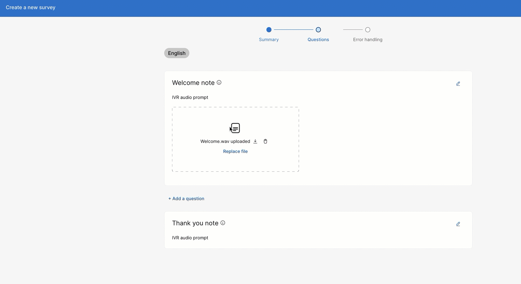Click the audio file icon in the upload box
Image resolution: width=521 pixels, height=284 pixels.
pyautogui.click(x=235, y=128)
